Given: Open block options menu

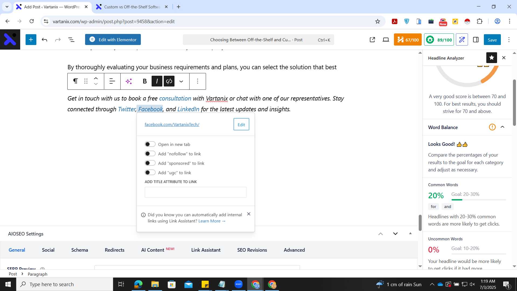Looking at the screenshot, I should [198, 81].
